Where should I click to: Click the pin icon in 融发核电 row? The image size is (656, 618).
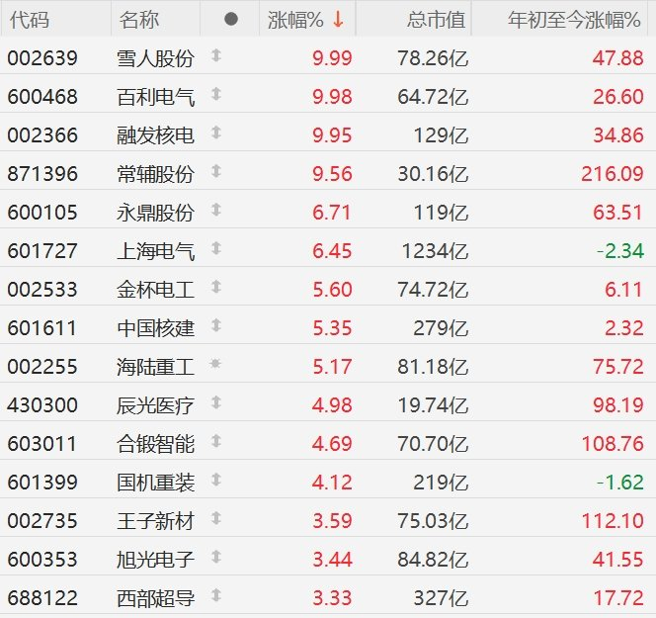click(216, 132)
